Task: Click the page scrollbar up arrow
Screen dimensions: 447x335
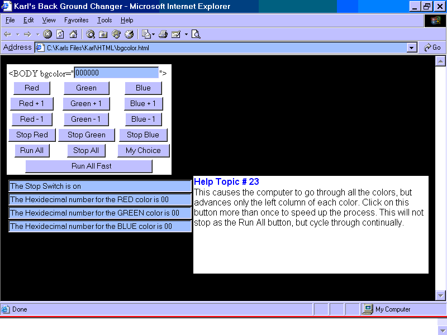Action: tap(440, 61)
